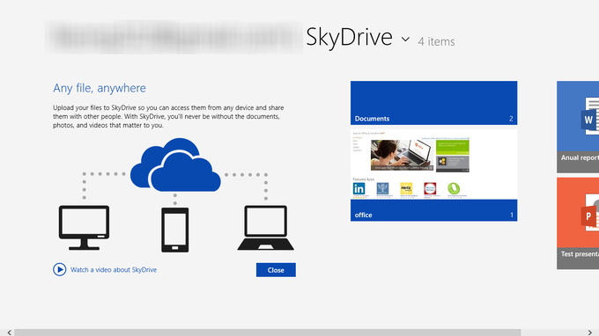
Task: Click the Close button on intro panel
Action: (276, 270)
